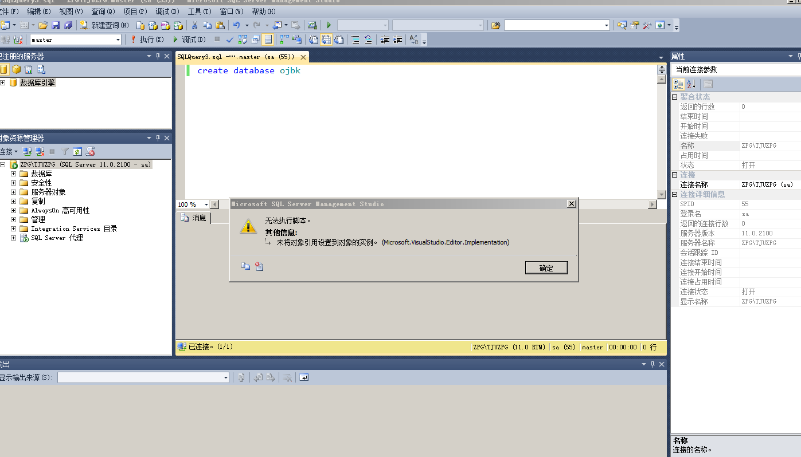Expand the 安全性 folder node

tap(13, 183)
